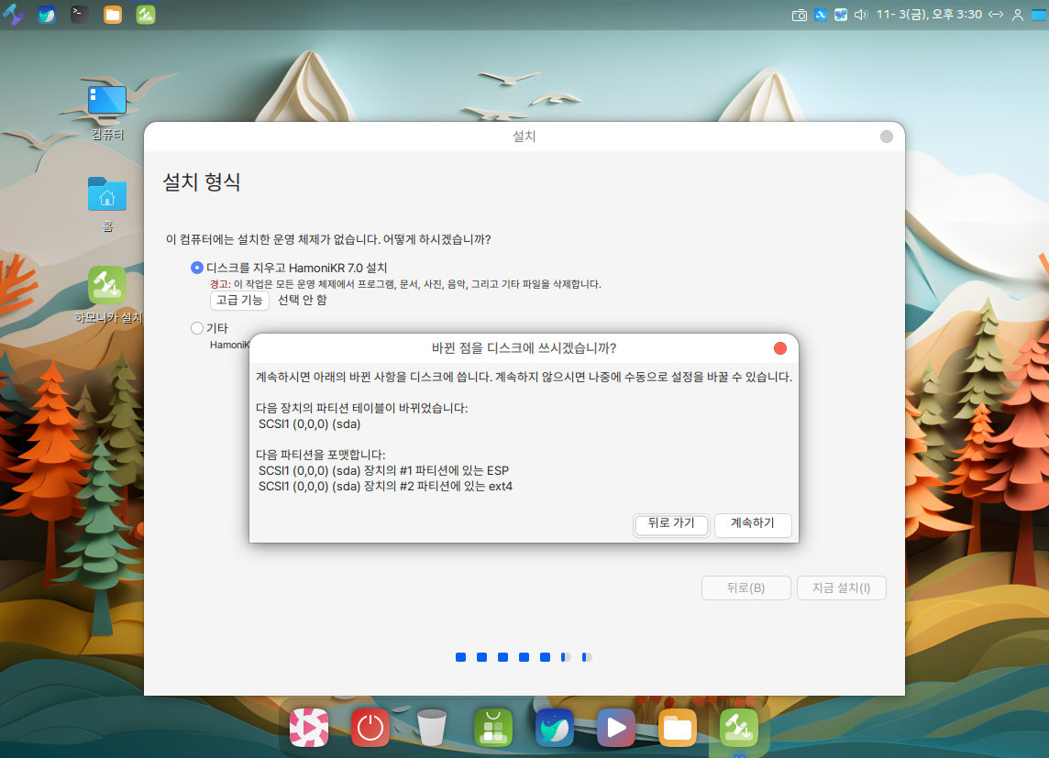The height and width of the screenshot is (758, 1049).
Task: Click 계속하기 to write changes
Action: tap(753, 524)
